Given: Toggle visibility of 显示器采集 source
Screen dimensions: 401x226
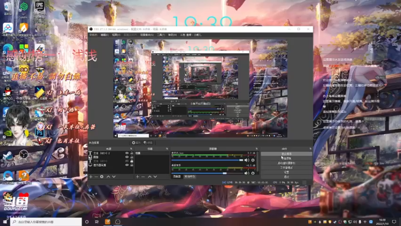Looking at the screenshot, I should pyautogui.click(x=127, y=165).
